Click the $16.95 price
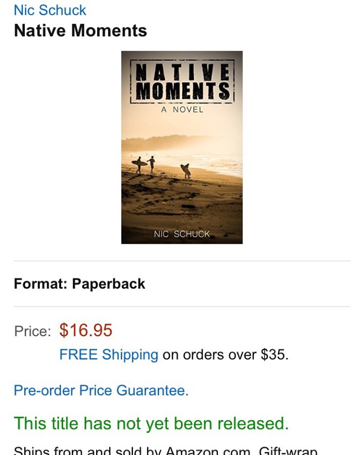 point(85,331)
